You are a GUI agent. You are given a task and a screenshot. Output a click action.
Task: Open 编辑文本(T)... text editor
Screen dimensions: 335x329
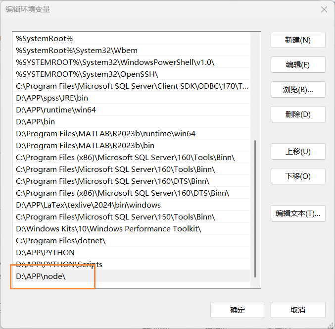[x=298, y=213]
